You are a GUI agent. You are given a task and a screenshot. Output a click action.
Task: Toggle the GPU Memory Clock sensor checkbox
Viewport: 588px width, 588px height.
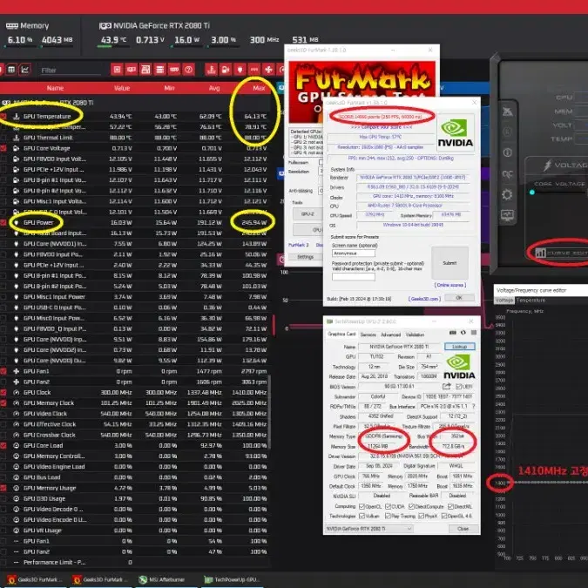click(x=3, y=403)
